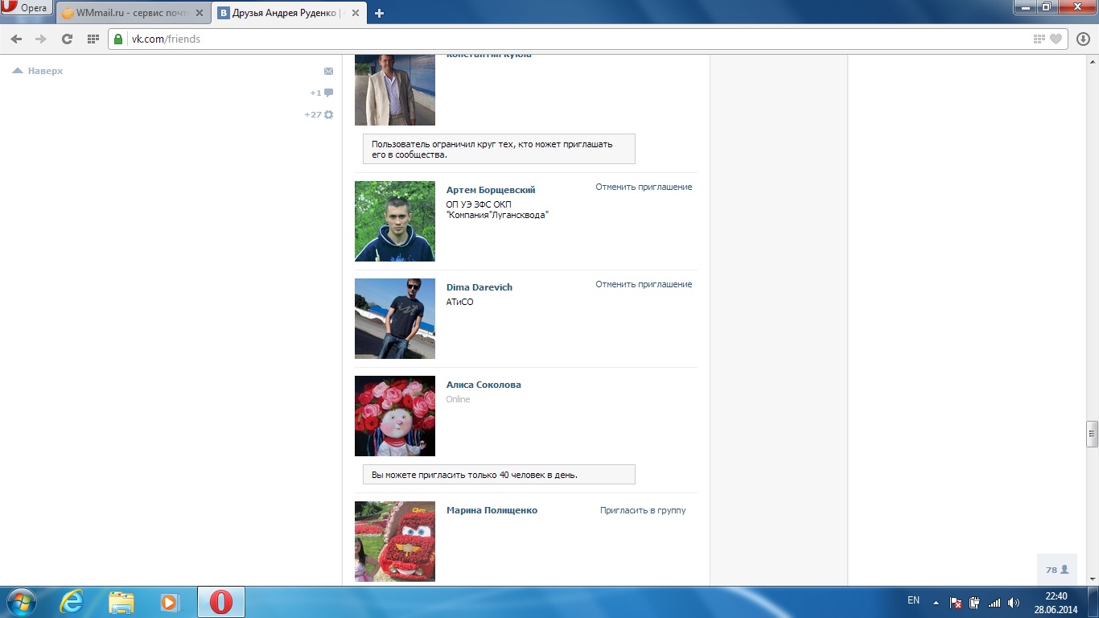This screenshot has width=1099, height=618.
Task: Click the green padlock security badge
Action: pos(118,39)
